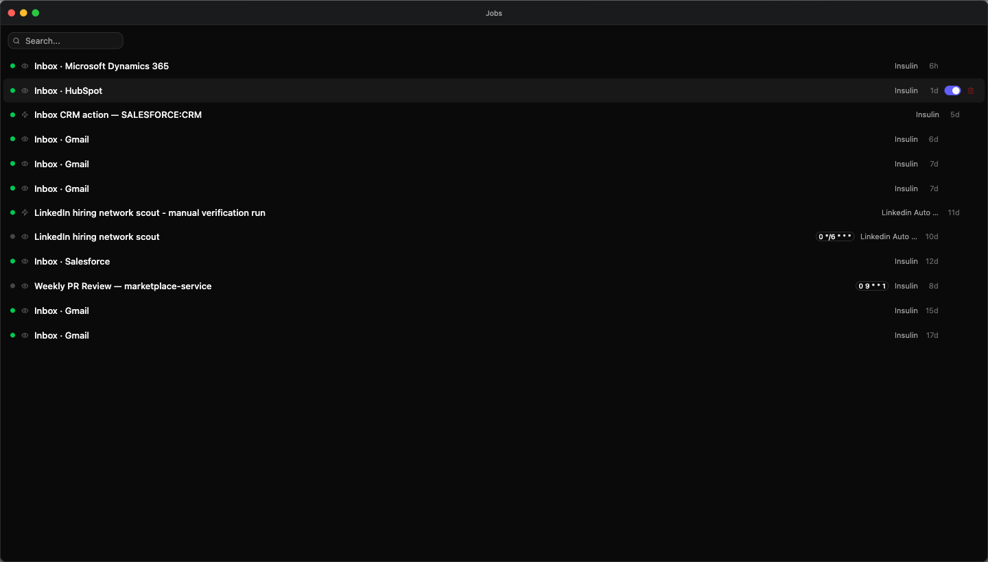The width and height of the screenshot is (988, 562).
Task: Click the cron badge 0 */6 * * *
Action: (x=835, y=236)
